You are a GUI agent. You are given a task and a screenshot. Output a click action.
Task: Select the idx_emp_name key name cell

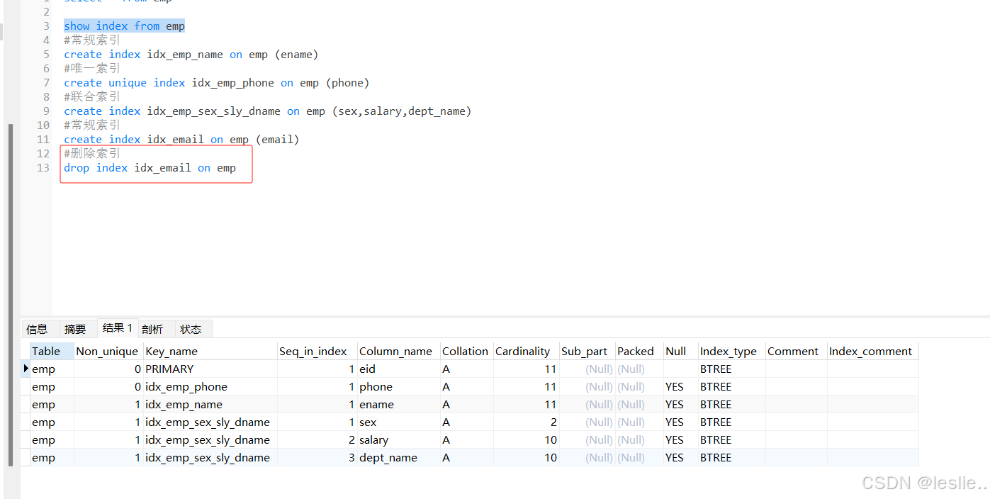pos(210,404)
